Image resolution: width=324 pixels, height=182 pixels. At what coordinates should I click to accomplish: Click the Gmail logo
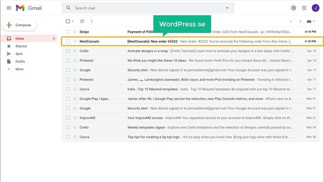29,8
